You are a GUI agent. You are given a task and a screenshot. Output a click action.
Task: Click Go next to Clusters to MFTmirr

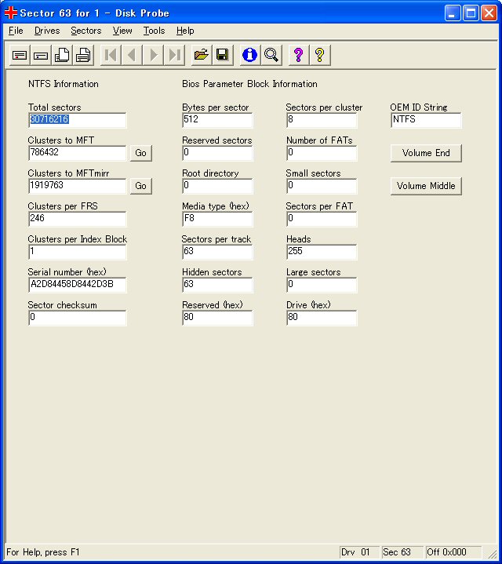[140, 186]
